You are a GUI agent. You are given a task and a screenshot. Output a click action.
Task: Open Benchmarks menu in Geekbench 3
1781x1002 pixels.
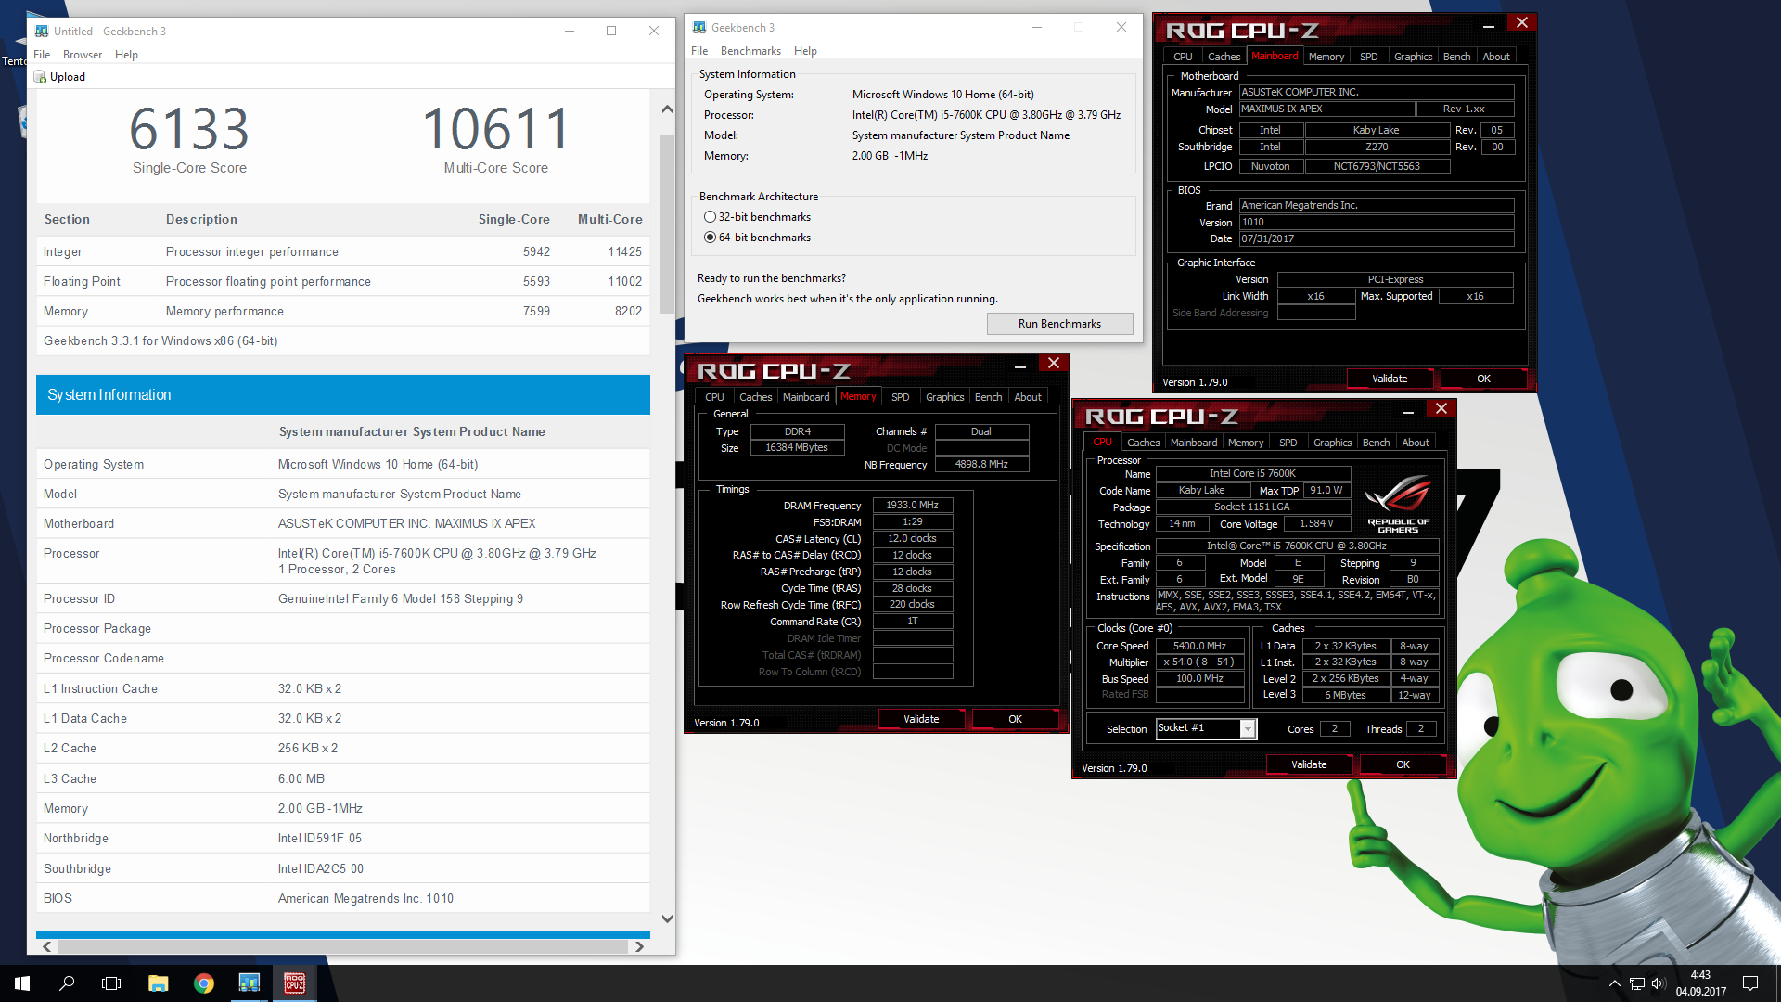point(750,51)
